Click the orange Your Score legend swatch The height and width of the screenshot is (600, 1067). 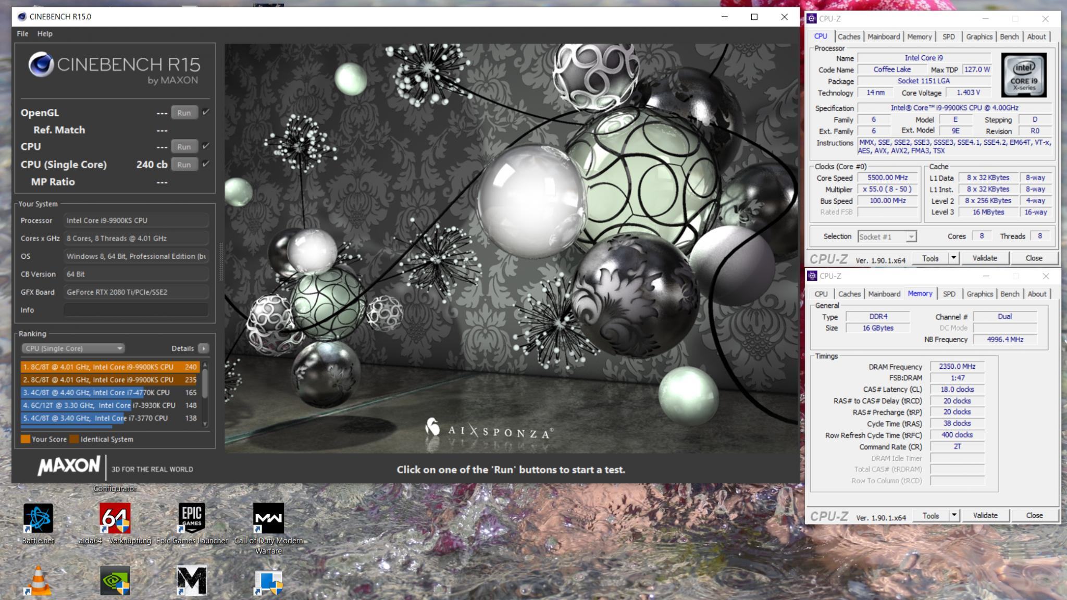pyautogui.click(x=25, y=439)
